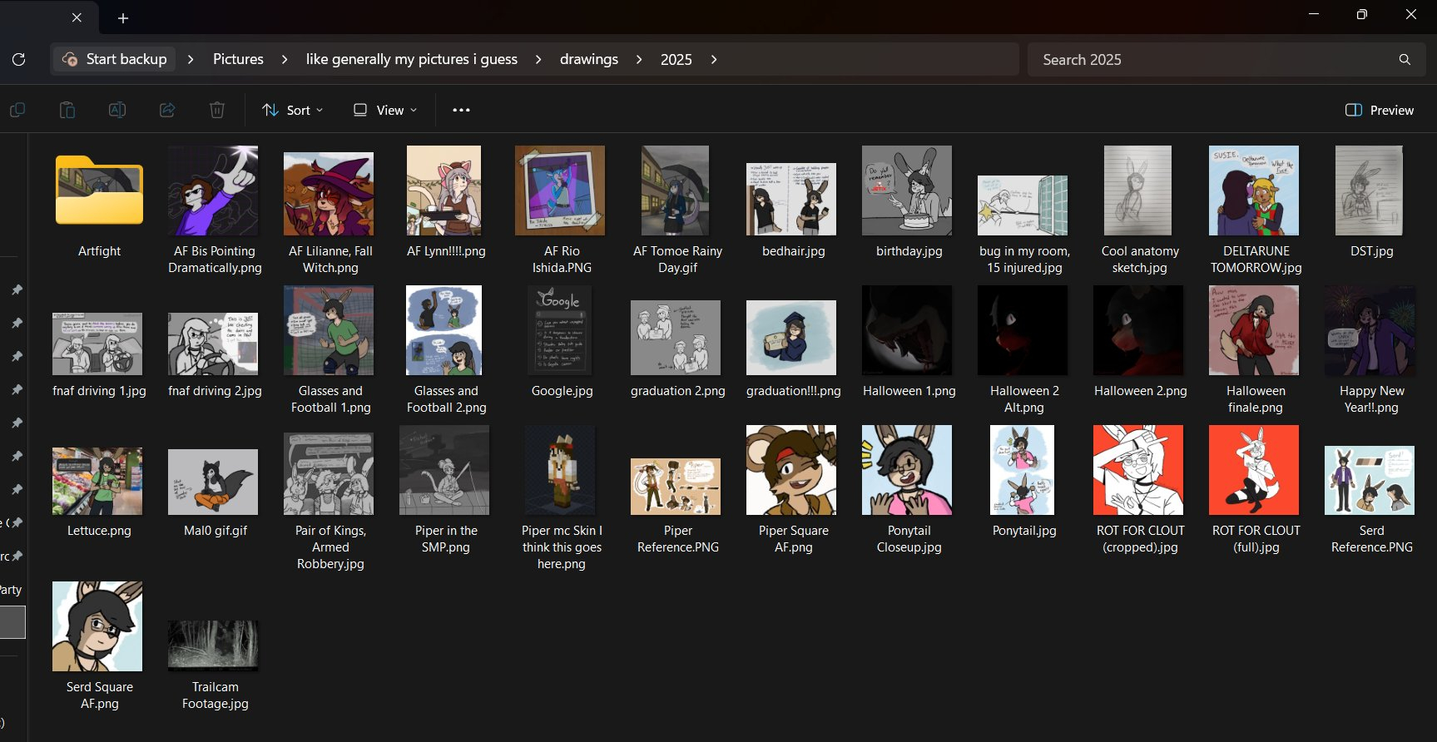Viewport: 1437px width, 742px height.
Task: Open a new tab with plus button
Action: tap(123, 18)
